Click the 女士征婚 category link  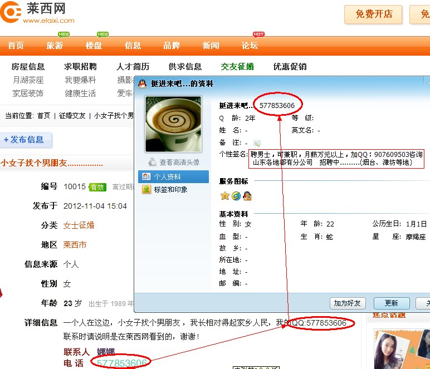click(x=79, y=225)
